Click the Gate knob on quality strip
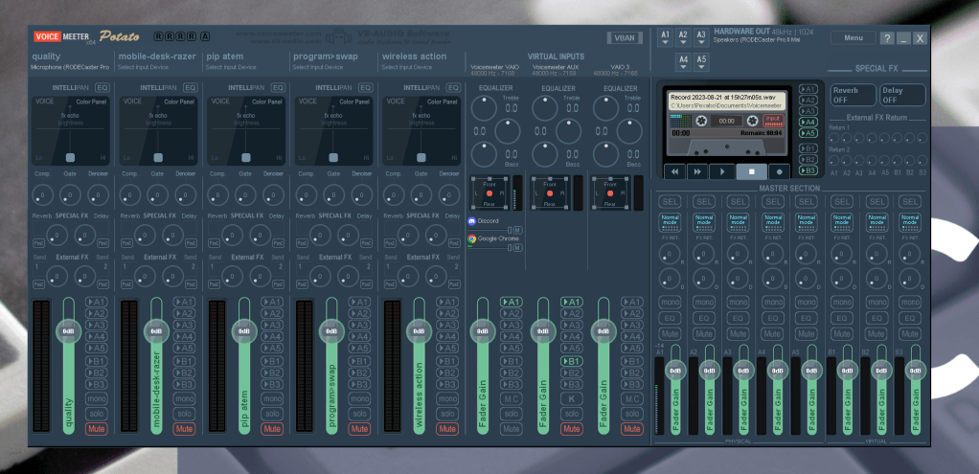Viewport: 979px width, 474px height. (x=71, y=194)
